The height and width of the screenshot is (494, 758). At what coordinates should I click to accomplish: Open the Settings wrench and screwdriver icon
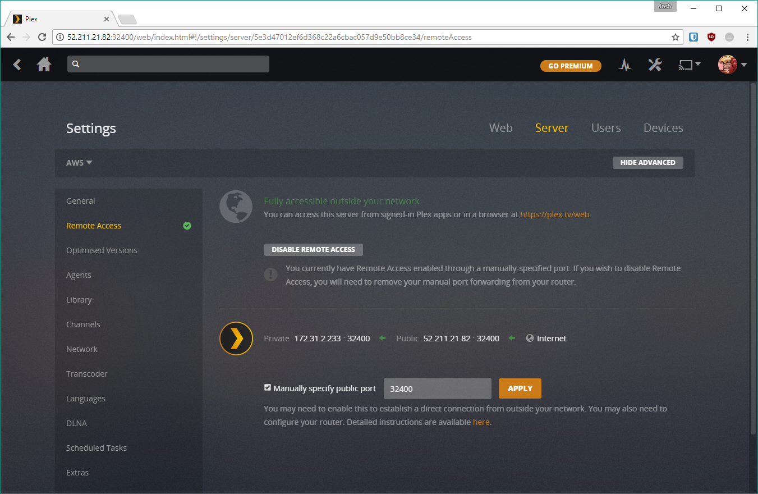point(655,65)
